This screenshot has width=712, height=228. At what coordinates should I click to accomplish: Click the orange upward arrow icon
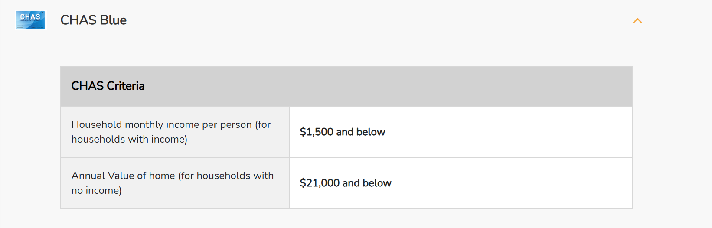point(637,21)
